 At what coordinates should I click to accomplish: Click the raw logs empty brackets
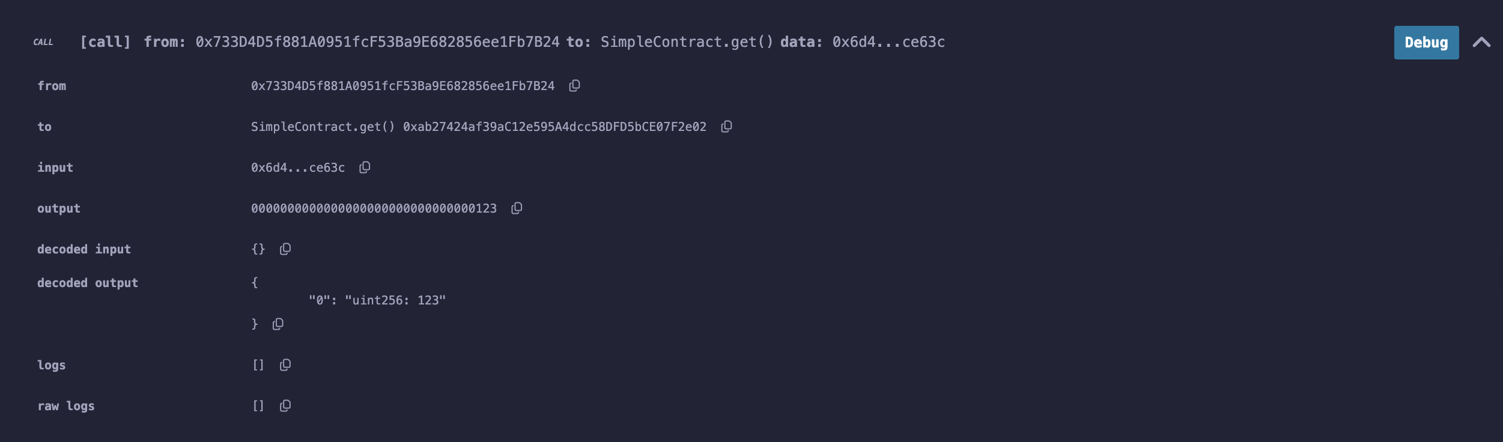pos(258,406)
